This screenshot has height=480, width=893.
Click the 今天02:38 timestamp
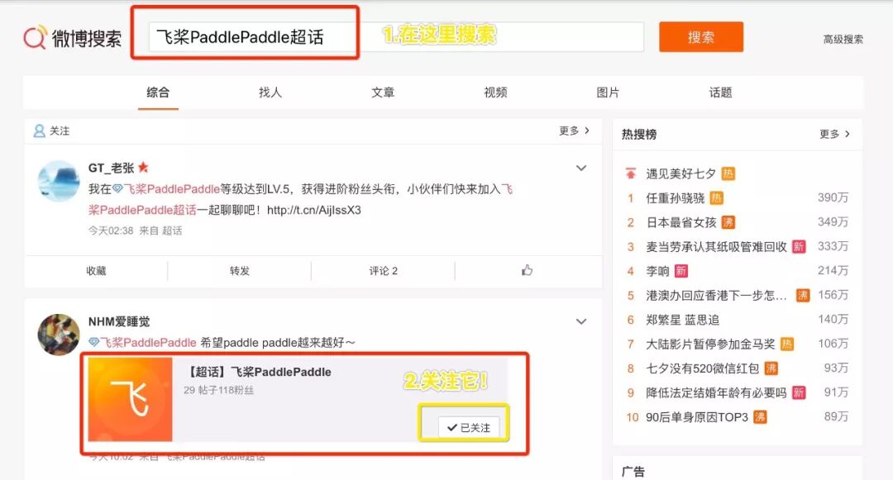coord(111,230)
